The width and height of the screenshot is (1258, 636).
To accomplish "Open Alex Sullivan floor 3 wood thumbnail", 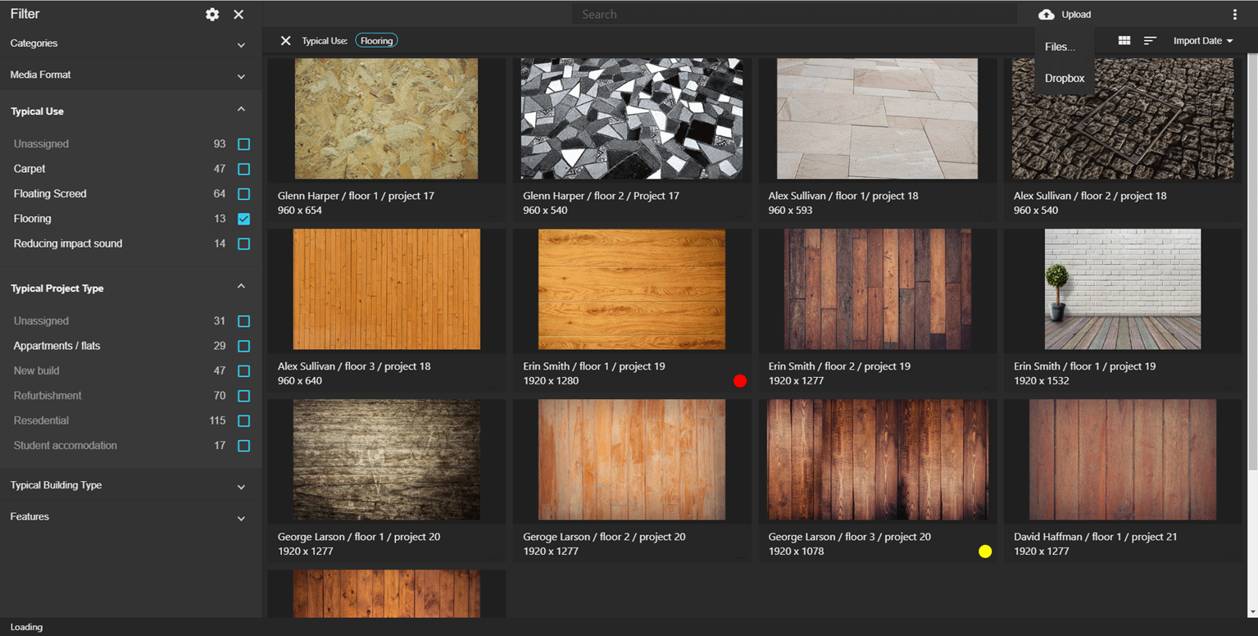I will click(x=386, y=289).
